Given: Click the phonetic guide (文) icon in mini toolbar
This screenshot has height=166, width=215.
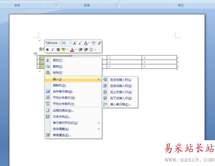Looking at the screenshot, I should pos(93,43).
